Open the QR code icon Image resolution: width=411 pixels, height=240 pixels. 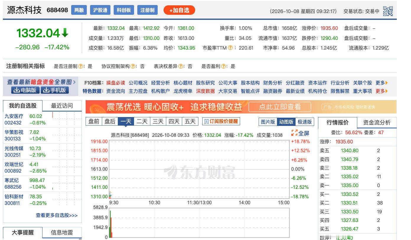tap(388, 11)
